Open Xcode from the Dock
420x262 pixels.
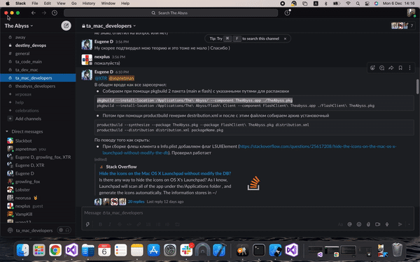tap(219, 250)
